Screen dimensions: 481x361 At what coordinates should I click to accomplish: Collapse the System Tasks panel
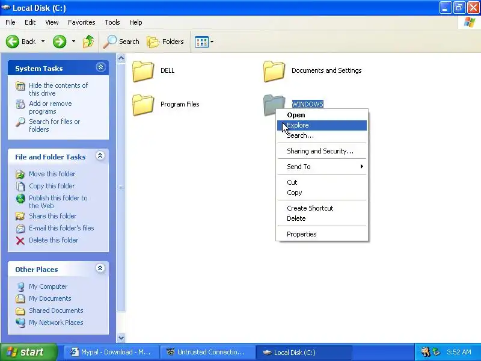tap(100, 67)
